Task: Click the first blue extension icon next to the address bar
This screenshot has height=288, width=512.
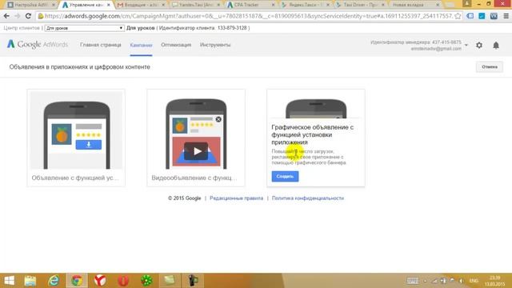Action: 470,16
